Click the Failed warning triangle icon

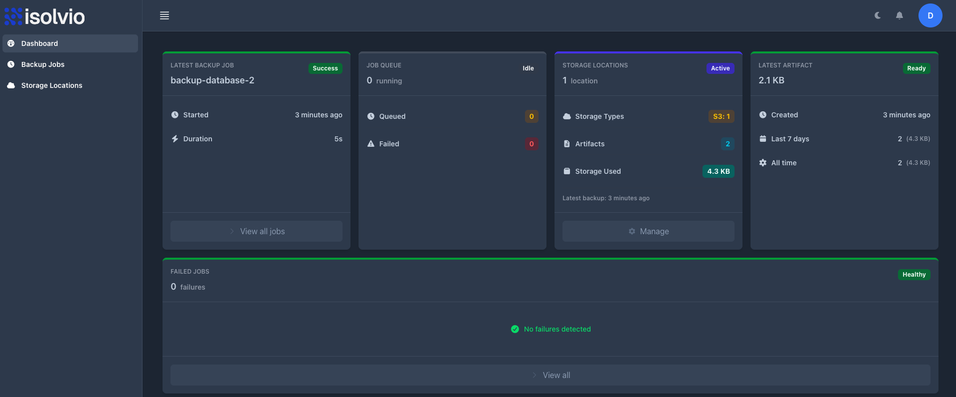pyautogui.click(x=371, y=144)
